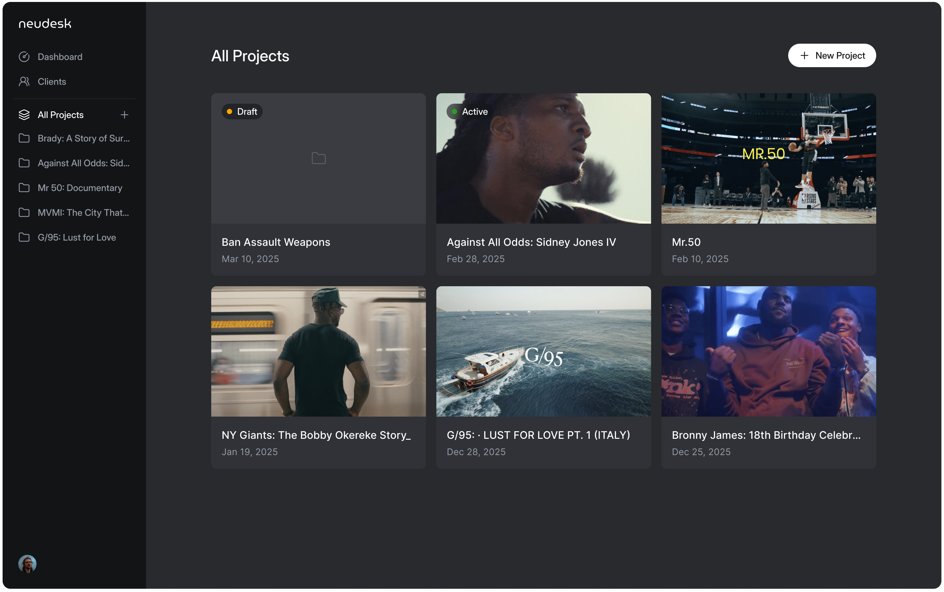The width and height of the screenshot is (944, 592).
Task: Click the plus icon beside All Projects
Action: tap(124, 115)
